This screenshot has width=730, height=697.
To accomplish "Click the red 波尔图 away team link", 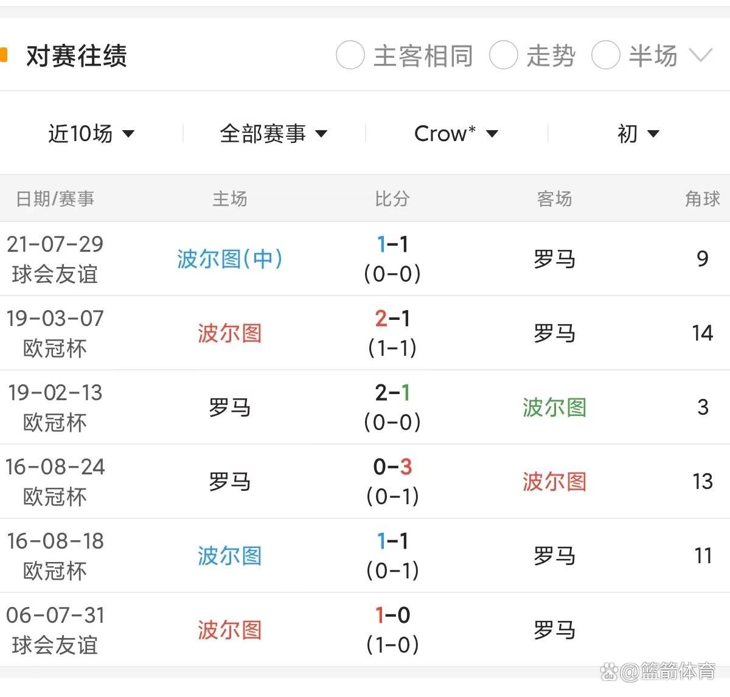I will pyautogui.click(x=554, y=482).
